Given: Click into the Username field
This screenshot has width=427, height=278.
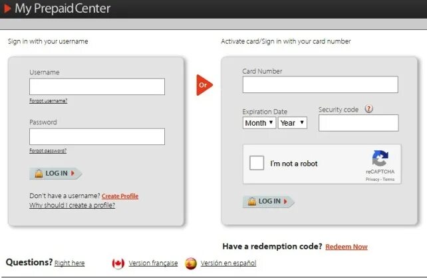Looking at the screenshot, I should (x=97, y=86).
